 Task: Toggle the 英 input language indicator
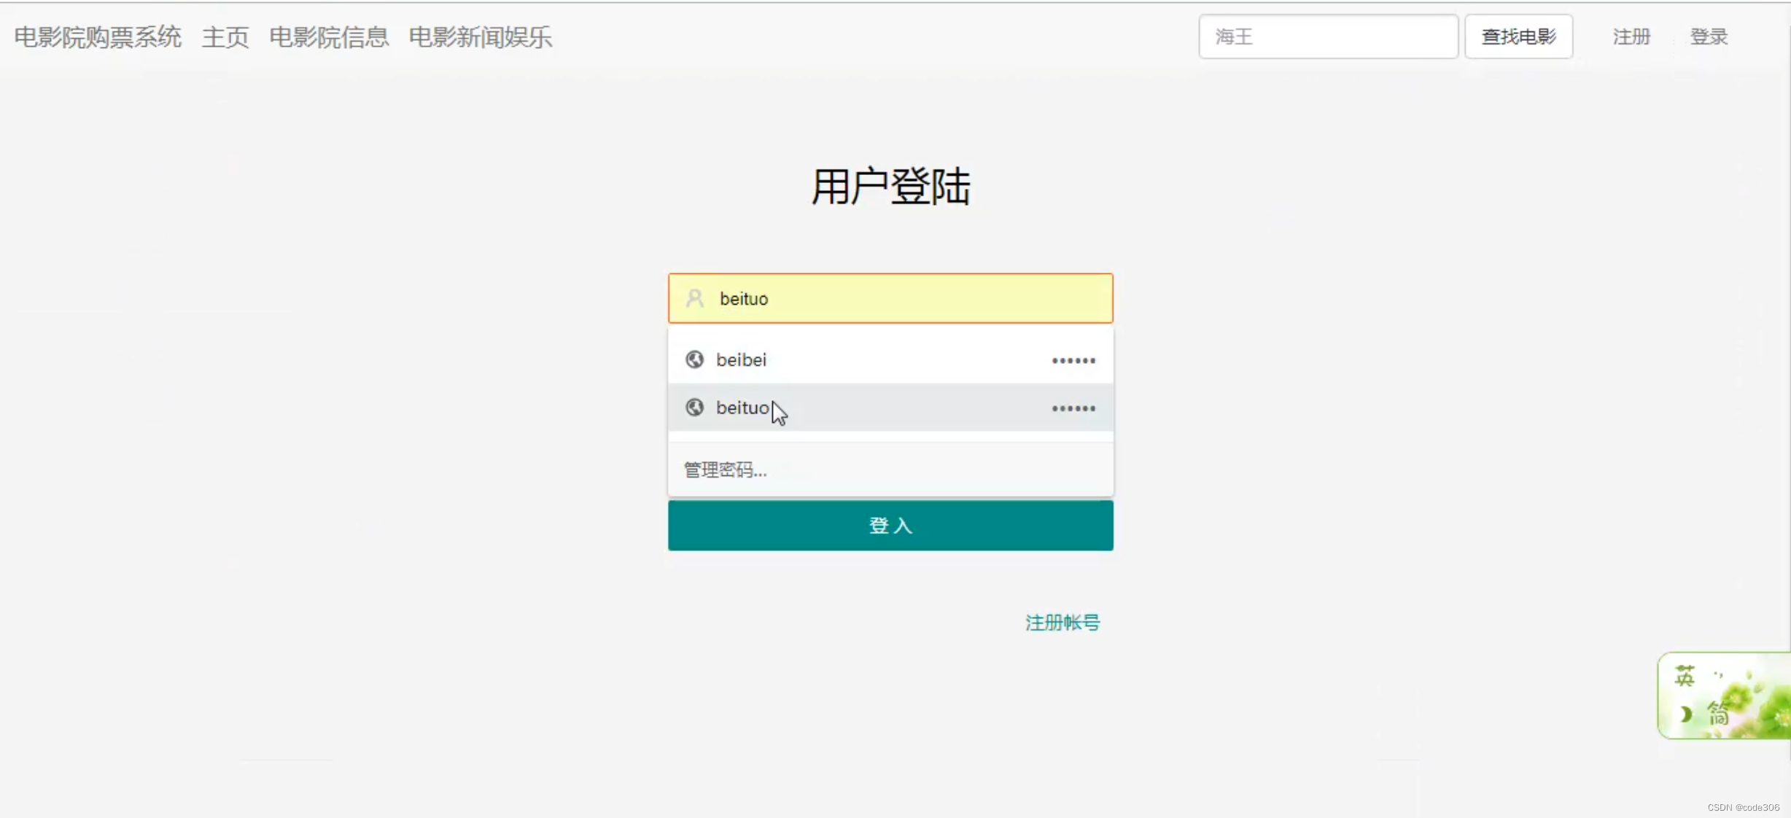[1684, 676]
